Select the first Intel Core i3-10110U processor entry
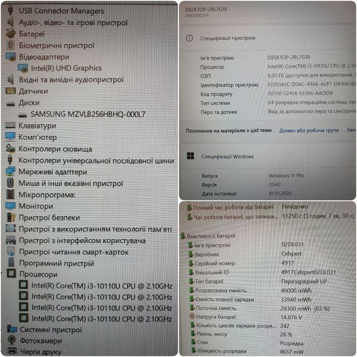The width and height of the screenshot is (357, 357). [102, 286]
